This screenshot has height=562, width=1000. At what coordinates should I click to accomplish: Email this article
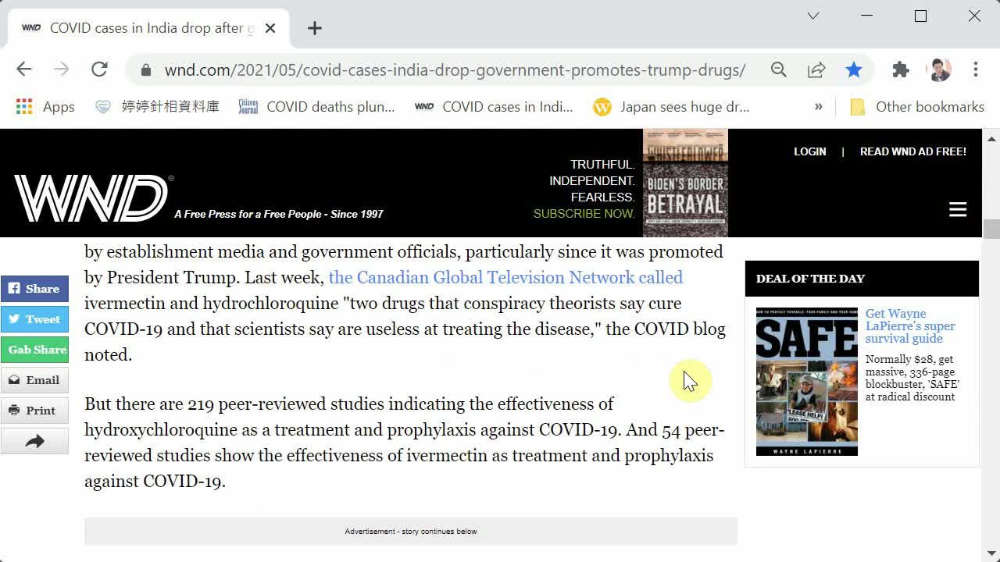(x=34, y=380)
